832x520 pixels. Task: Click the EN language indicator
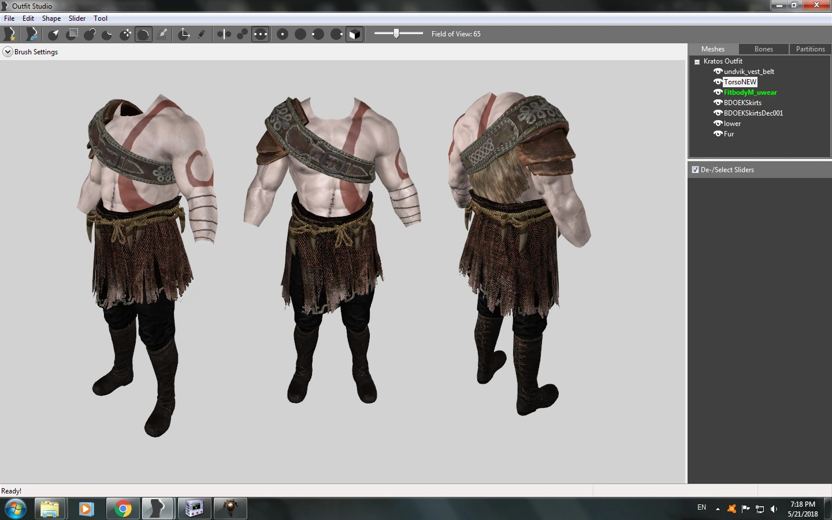pyautogui.click(x=701, y=508)
